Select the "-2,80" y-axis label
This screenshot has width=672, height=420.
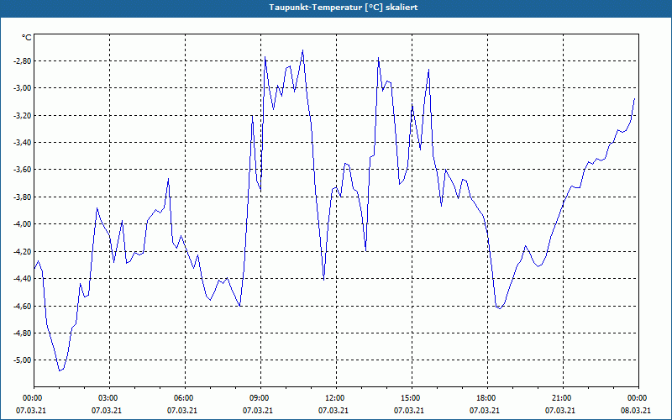coord(24,60)
